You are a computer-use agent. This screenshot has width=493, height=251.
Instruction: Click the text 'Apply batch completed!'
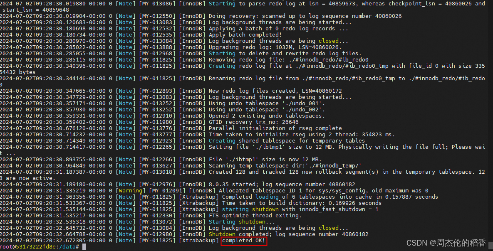tap(245, 35)
